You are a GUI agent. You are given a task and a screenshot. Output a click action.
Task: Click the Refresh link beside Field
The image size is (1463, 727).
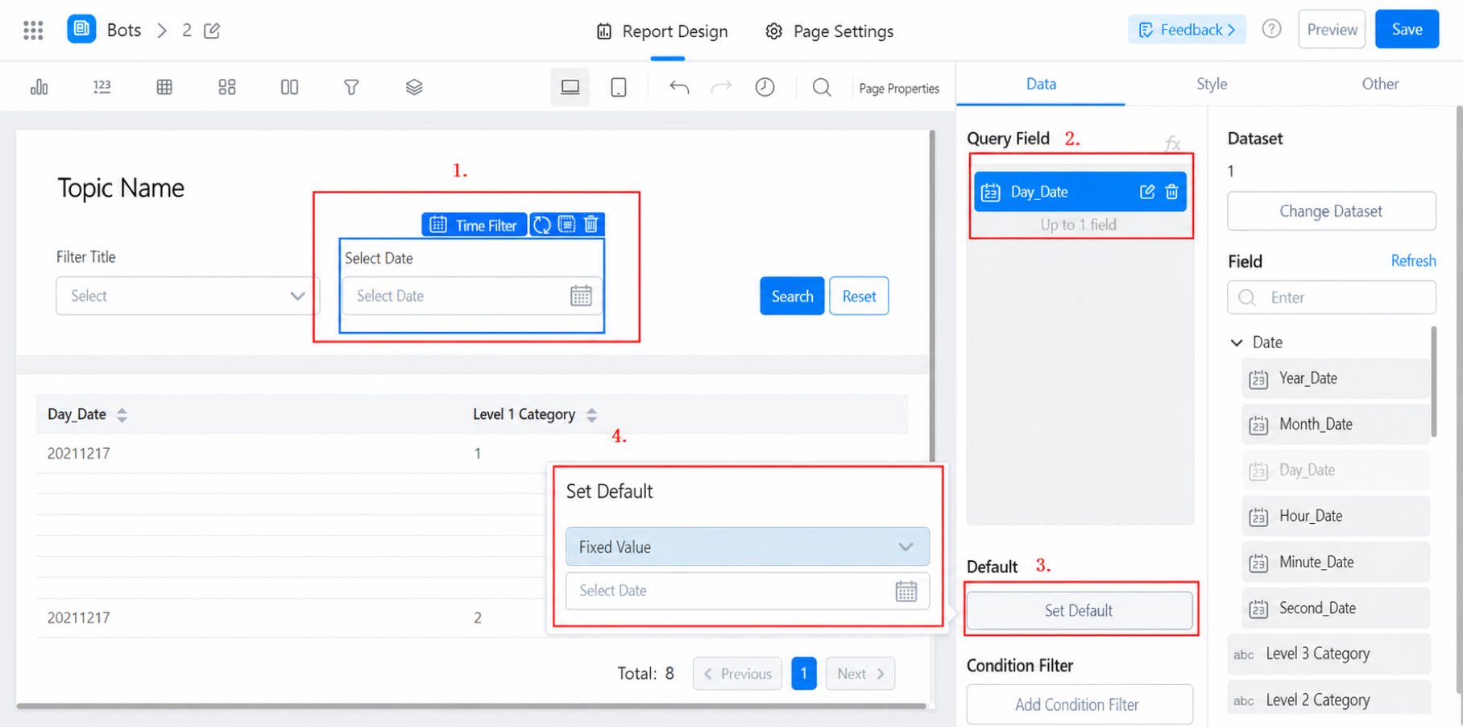(x=1413, y=261)
